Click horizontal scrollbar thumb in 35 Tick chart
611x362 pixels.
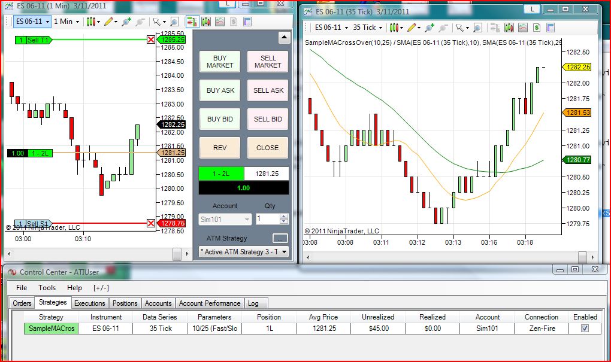pyautogui.click(x=582, y=257)
